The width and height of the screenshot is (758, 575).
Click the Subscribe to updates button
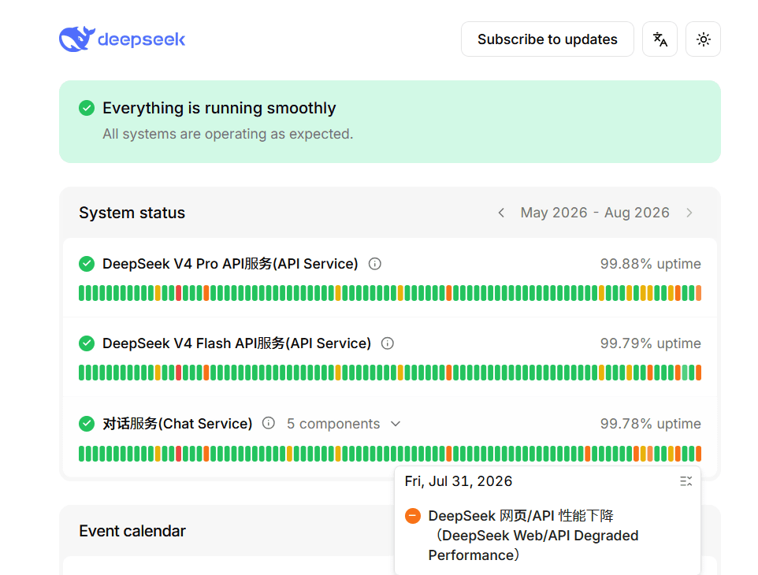[x=548, y=39]
